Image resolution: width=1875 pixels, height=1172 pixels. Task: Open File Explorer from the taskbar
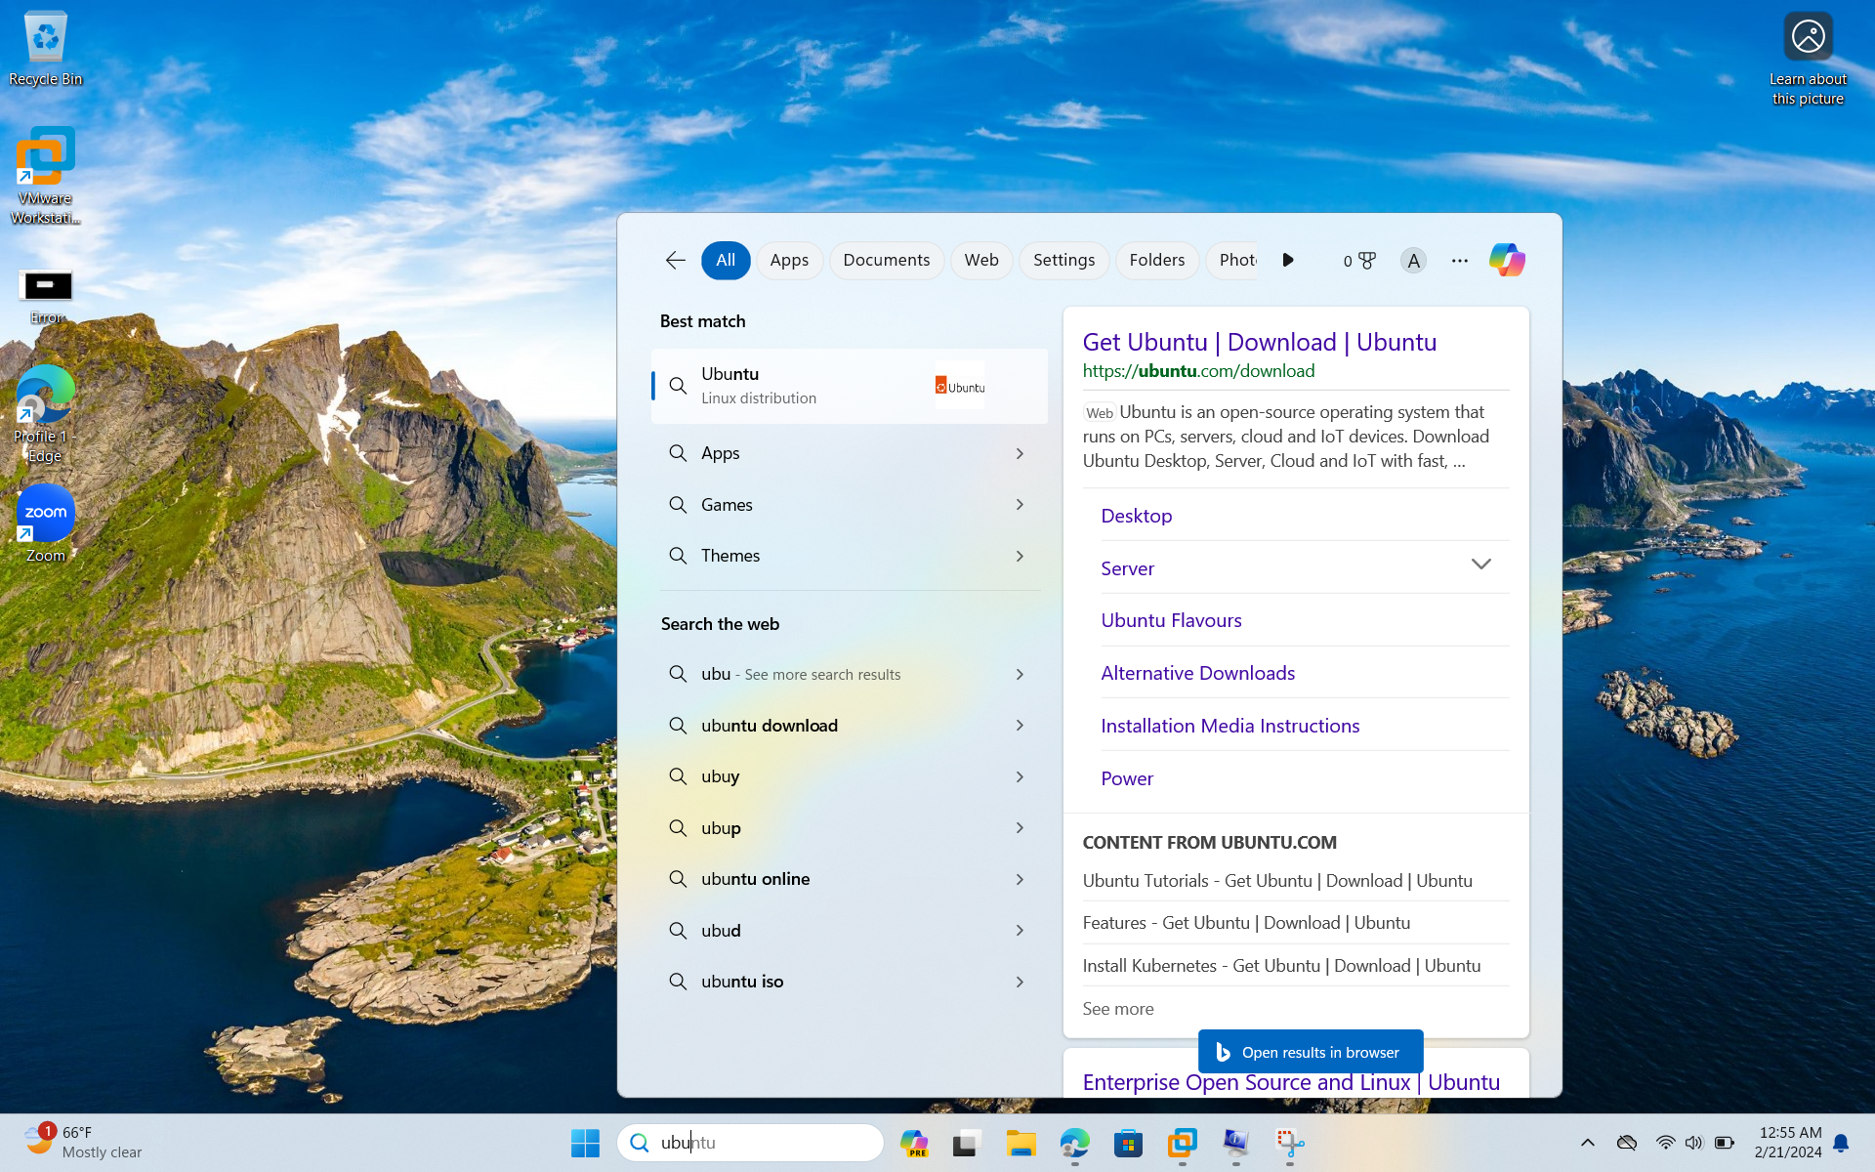coord(1021,1143)
